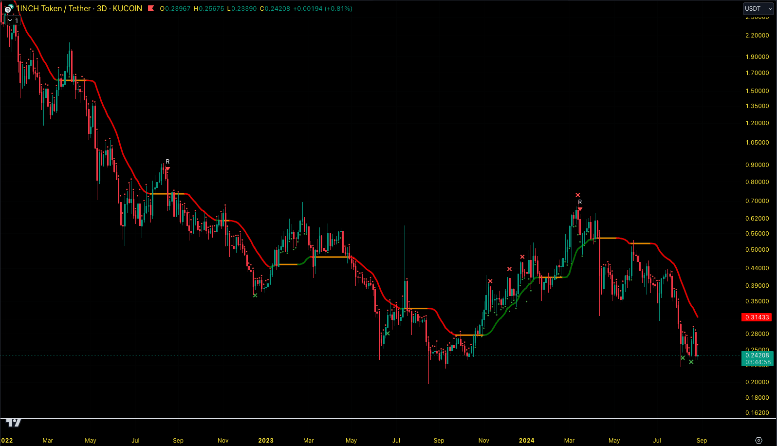Click 0.35000 on the price axis
Viewport: 777px width, 446px height.
[x=757, y=301]
